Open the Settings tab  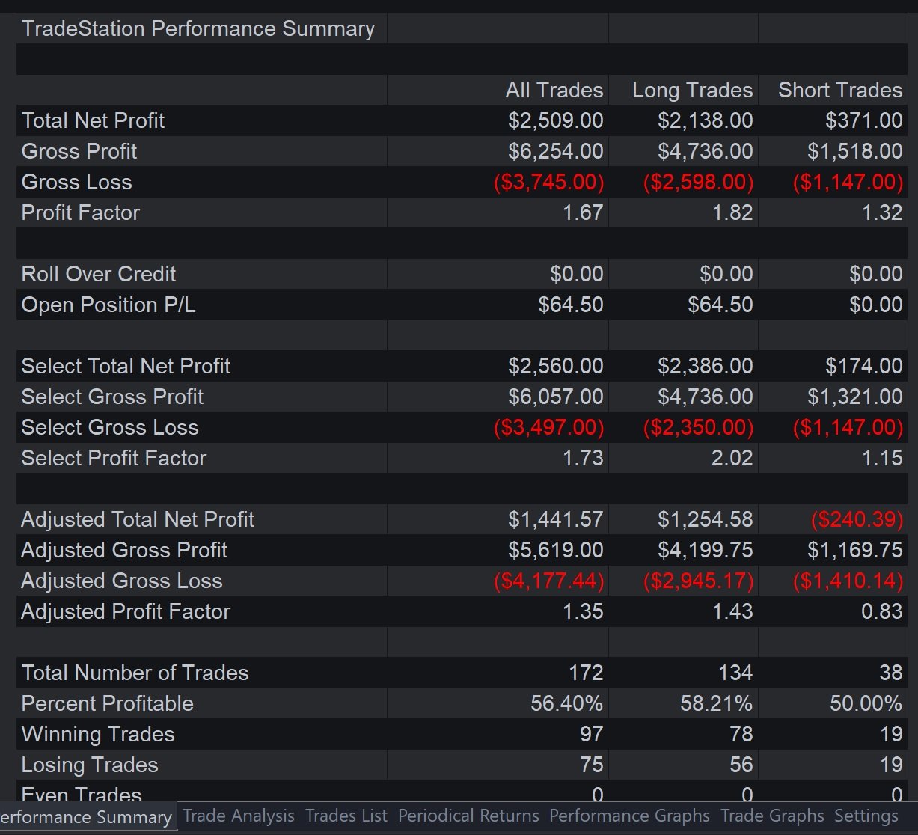click(x=866, y=816)
